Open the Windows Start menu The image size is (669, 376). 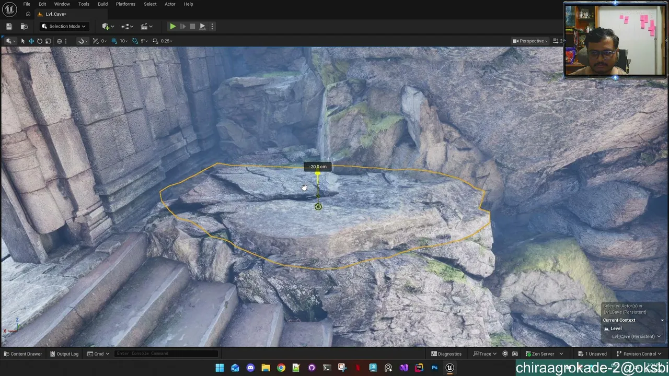coord(220,368)
